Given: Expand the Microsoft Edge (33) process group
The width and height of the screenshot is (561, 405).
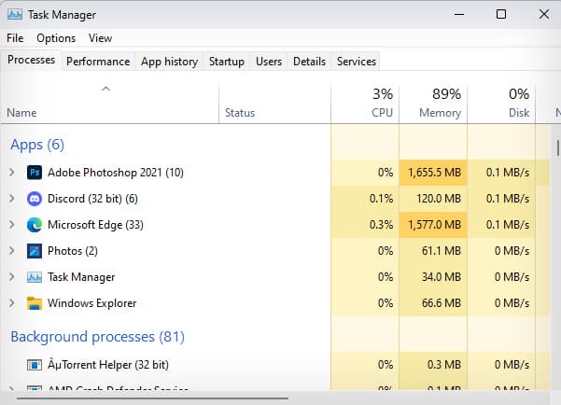Looking at the screenshot, I should (x=12, y=225).
